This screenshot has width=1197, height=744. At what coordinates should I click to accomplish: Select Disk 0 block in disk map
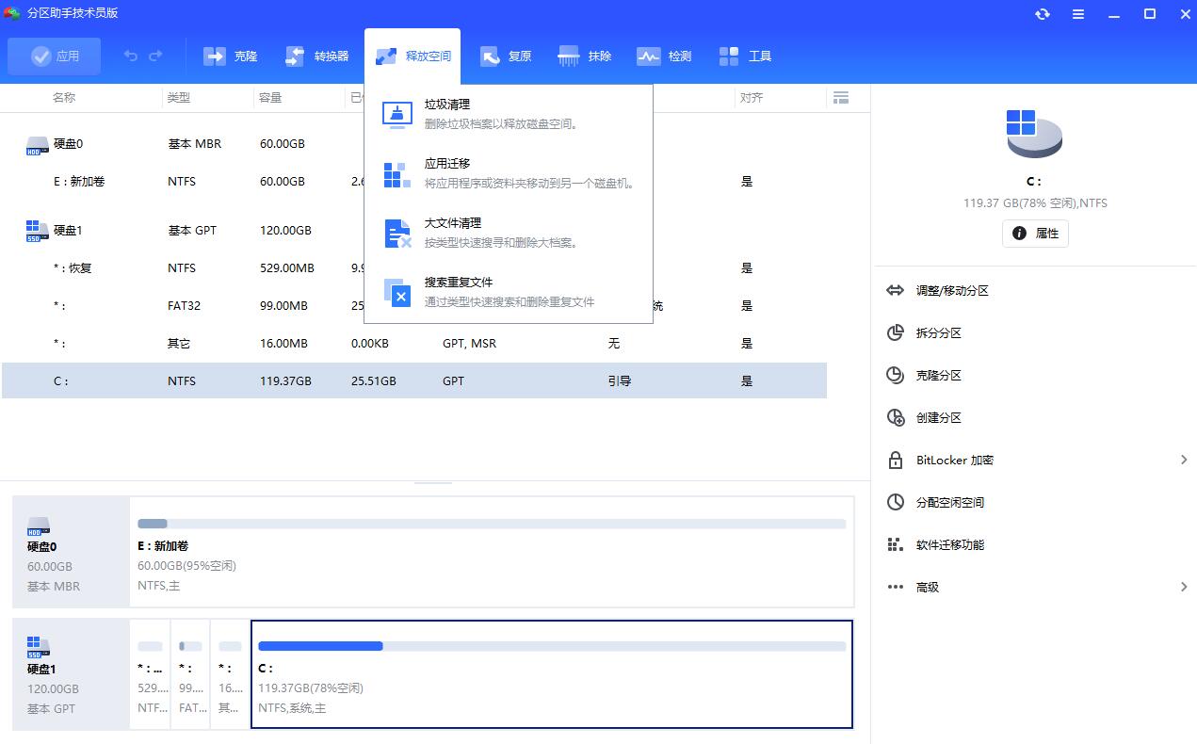pos(71,553)
